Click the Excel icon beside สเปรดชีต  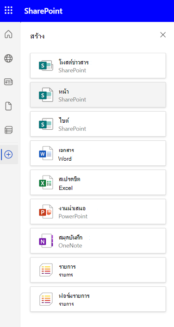click(x=46, y=182)
